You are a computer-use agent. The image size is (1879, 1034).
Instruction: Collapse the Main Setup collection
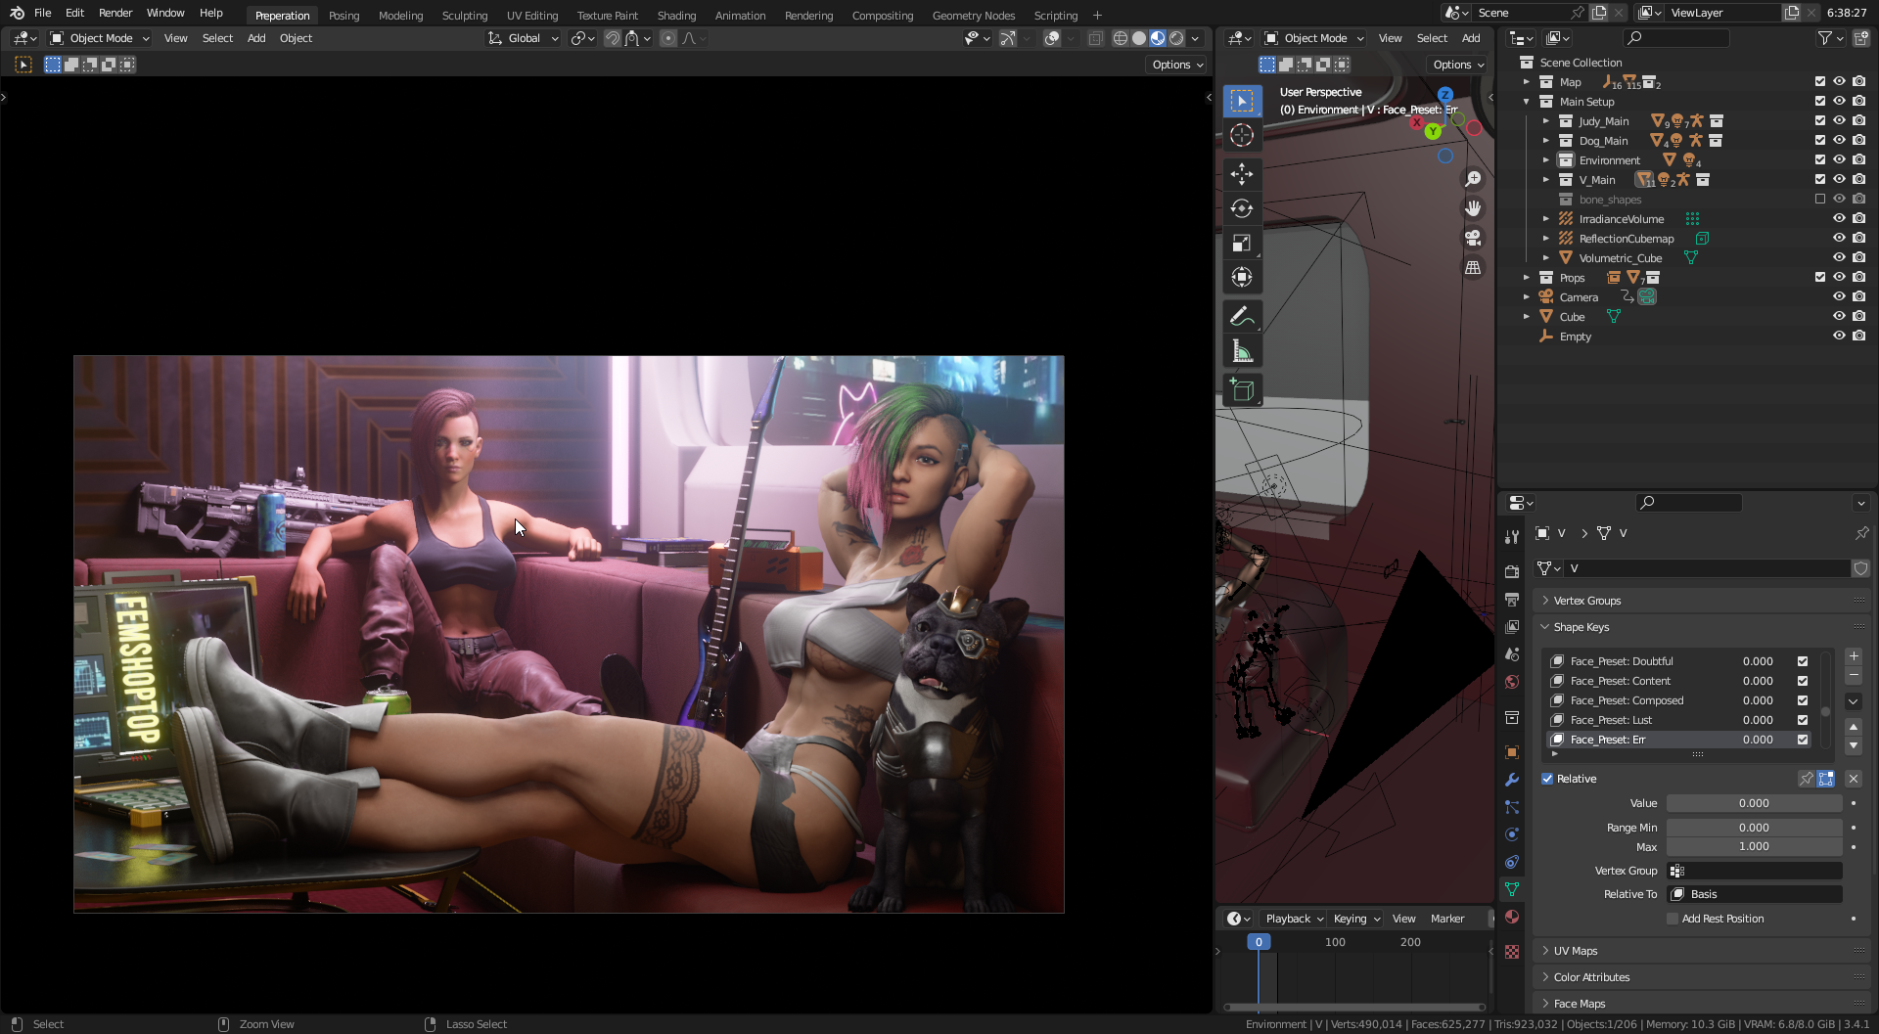pyautogui.click(x=1527, y=102)
